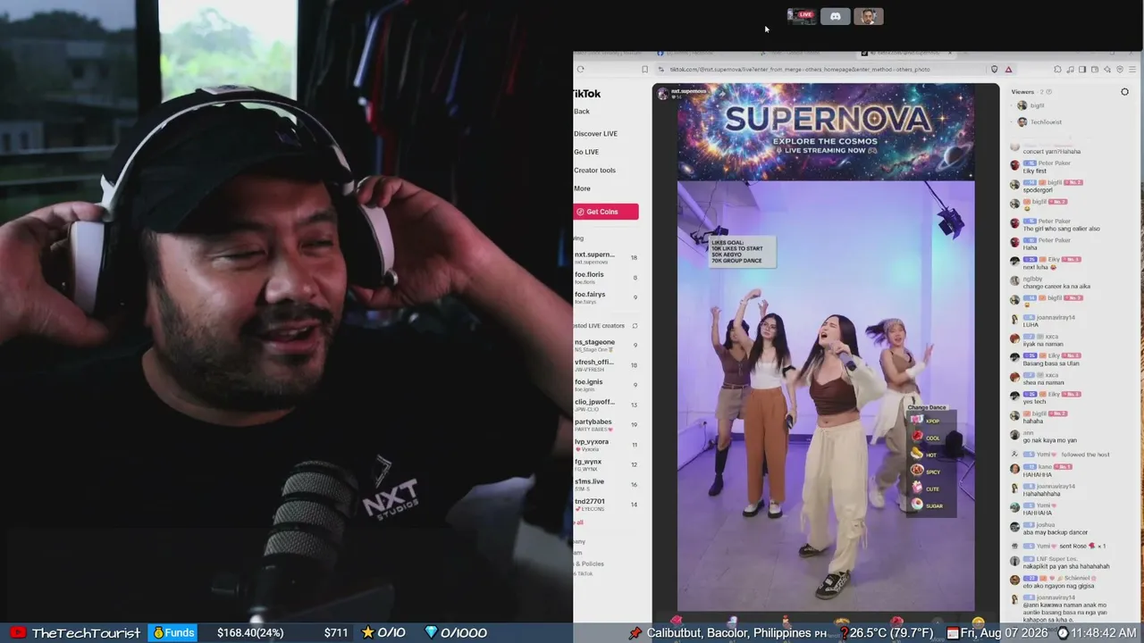Go to TikTok Back menu item
The width and height of the screenshot is (1144, 643).
[x=582, y=112]
